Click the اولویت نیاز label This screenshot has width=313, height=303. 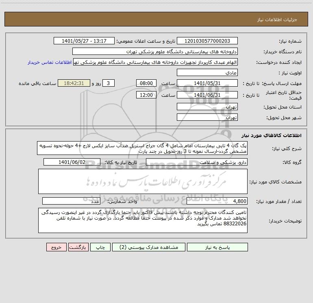click(x=290, y=73)
